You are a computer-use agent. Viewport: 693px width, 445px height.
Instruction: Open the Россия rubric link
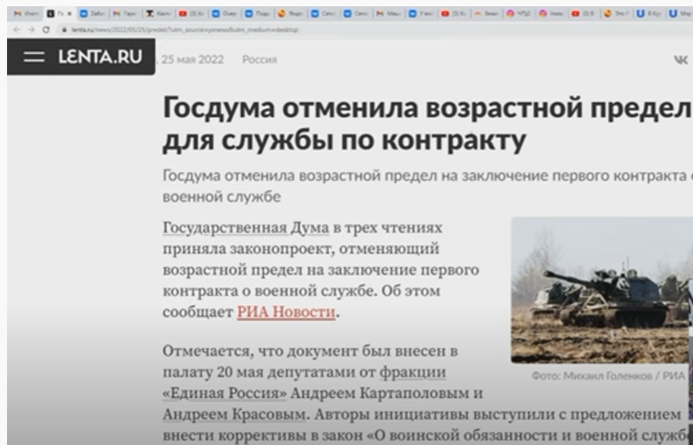pos(259,59)
